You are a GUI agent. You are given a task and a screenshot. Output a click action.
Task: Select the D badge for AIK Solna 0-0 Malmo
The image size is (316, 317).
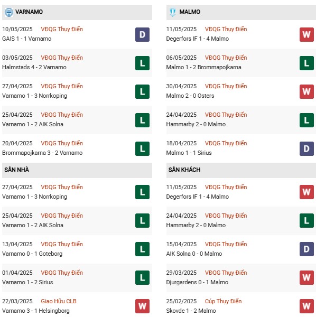[x=306, y=249]
